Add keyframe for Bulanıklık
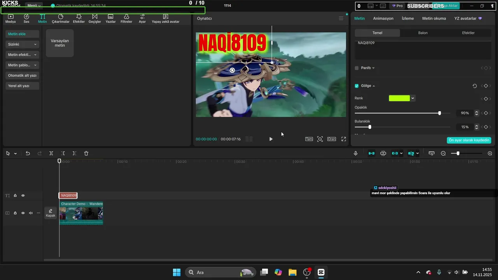Screen dimensions: 498x280 tap(486, 127)
